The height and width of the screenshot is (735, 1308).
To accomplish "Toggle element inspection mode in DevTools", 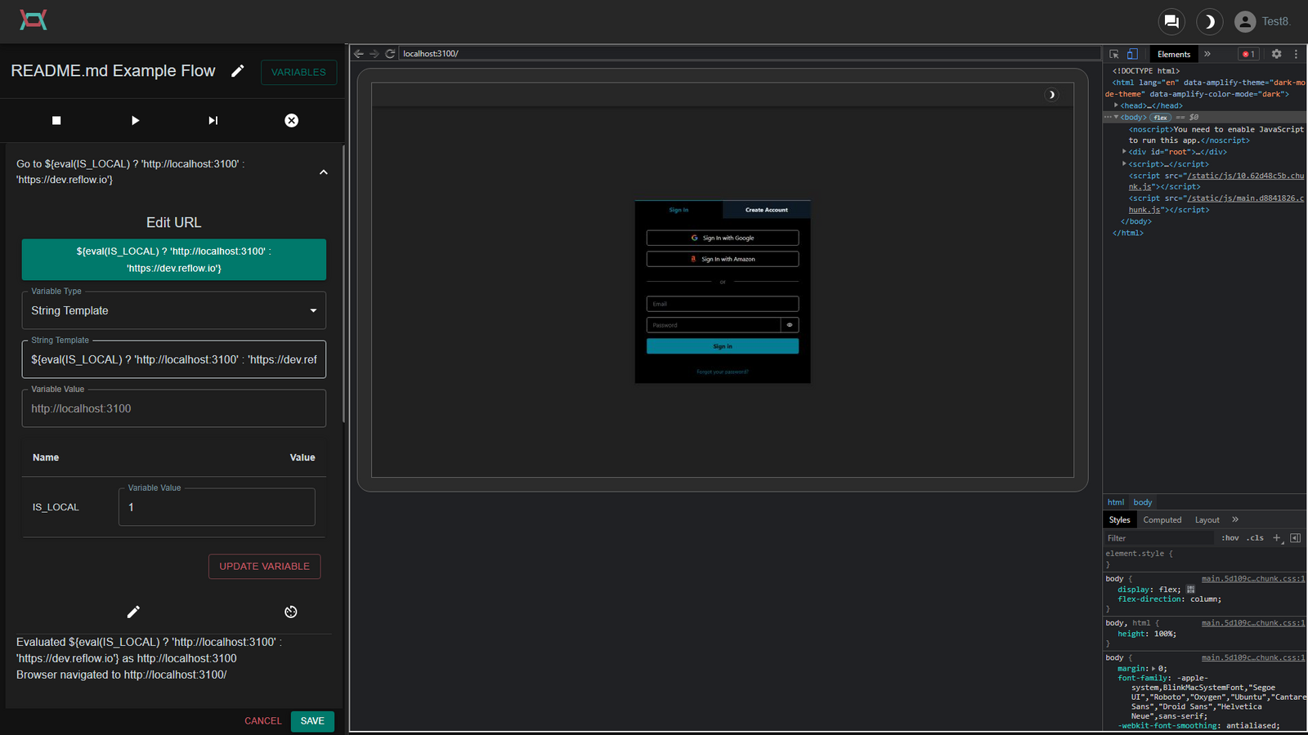I will (x=1113, y=54).
